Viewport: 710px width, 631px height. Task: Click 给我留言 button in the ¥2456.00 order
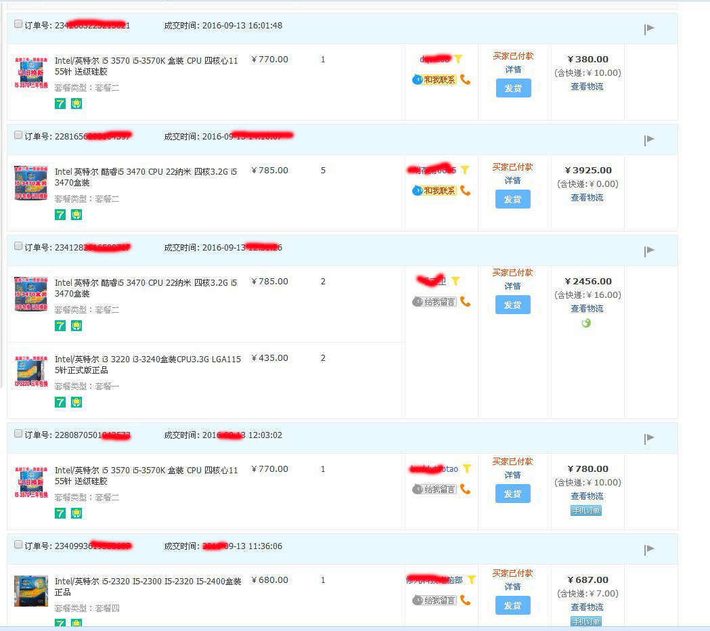point(435,302)
